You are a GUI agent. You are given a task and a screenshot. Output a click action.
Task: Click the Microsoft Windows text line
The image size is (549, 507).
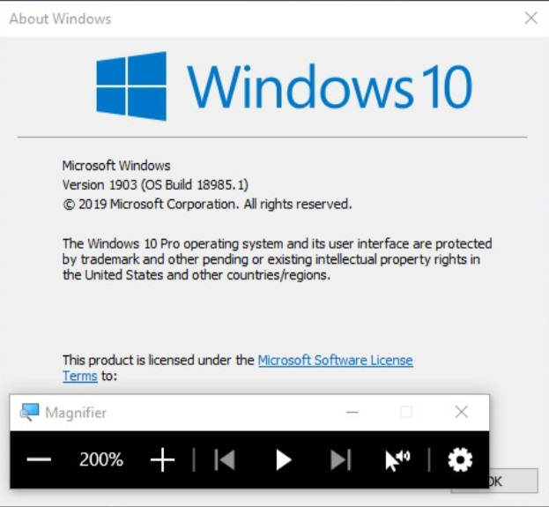click(116, 166)
